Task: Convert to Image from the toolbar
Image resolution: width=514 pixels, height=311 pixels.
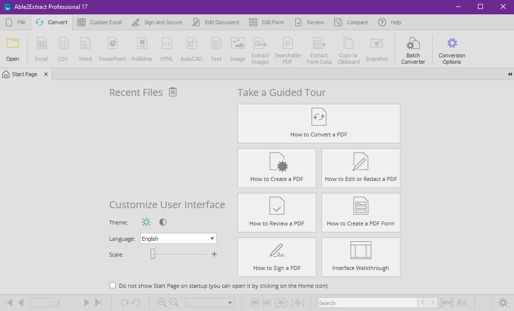Action: (x=237, y=49)
